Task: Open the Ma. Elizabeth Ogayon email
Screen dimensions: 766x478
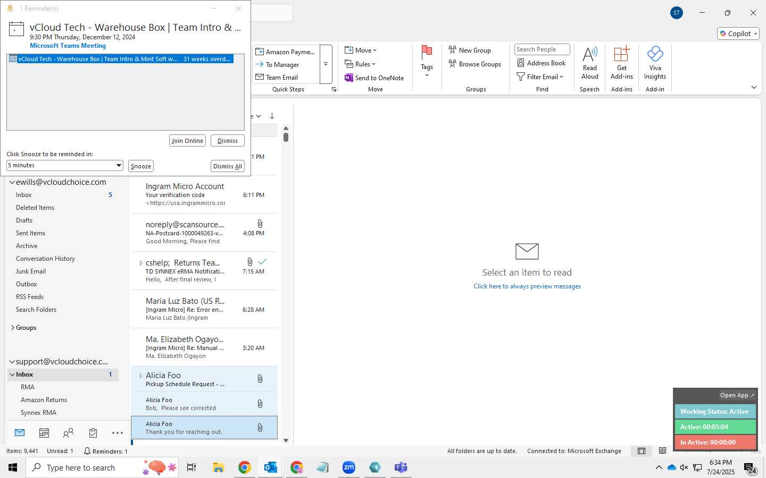Action: 204,347
